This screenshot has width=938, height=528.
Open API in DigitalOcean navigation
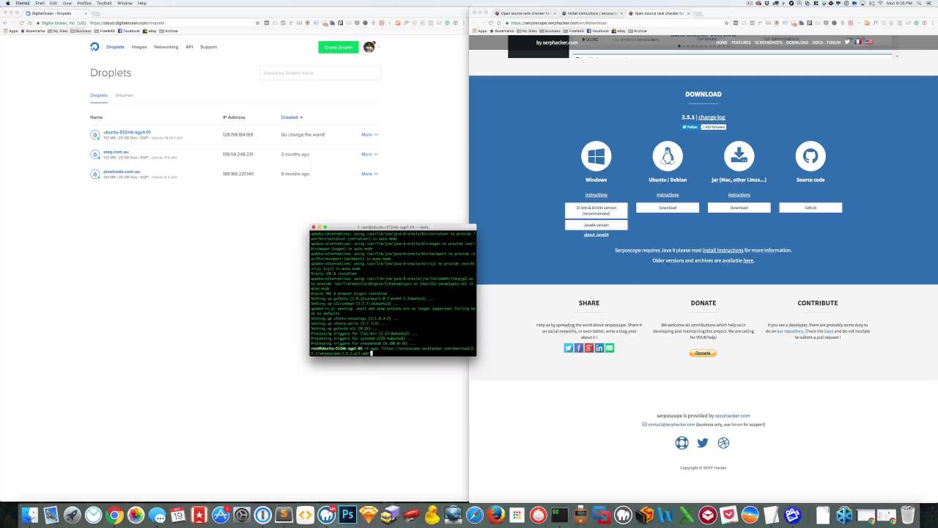coord(189,47)
